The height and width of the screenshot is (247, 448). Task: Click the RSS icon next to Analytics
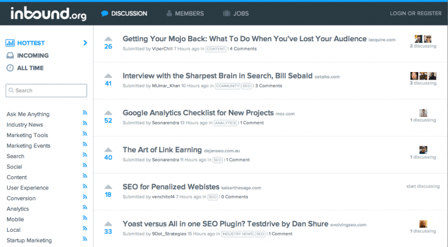click(x=85, y=208)
